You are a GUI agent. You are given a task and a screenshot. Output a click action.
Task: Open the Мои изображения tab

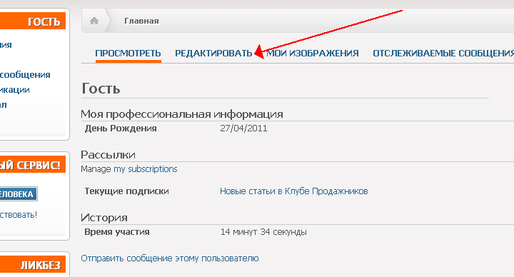coord(313,54)
